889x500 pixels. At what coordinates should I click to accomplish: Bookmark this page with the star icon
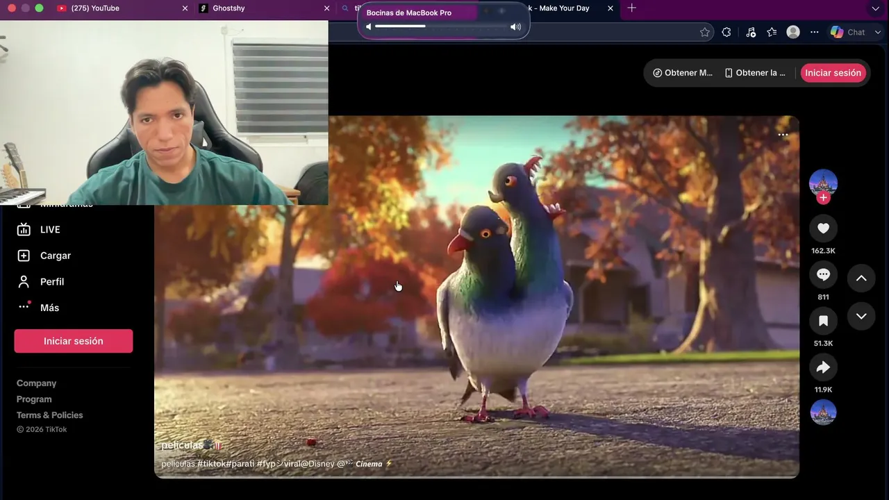point(705,32)
